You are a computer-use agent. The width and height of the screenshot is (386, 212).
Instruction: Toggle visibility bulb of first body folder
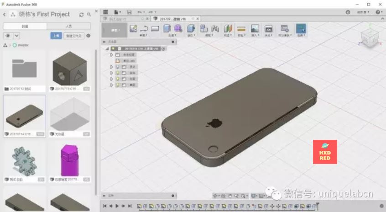pyautogui.click(x=117, y=67)
